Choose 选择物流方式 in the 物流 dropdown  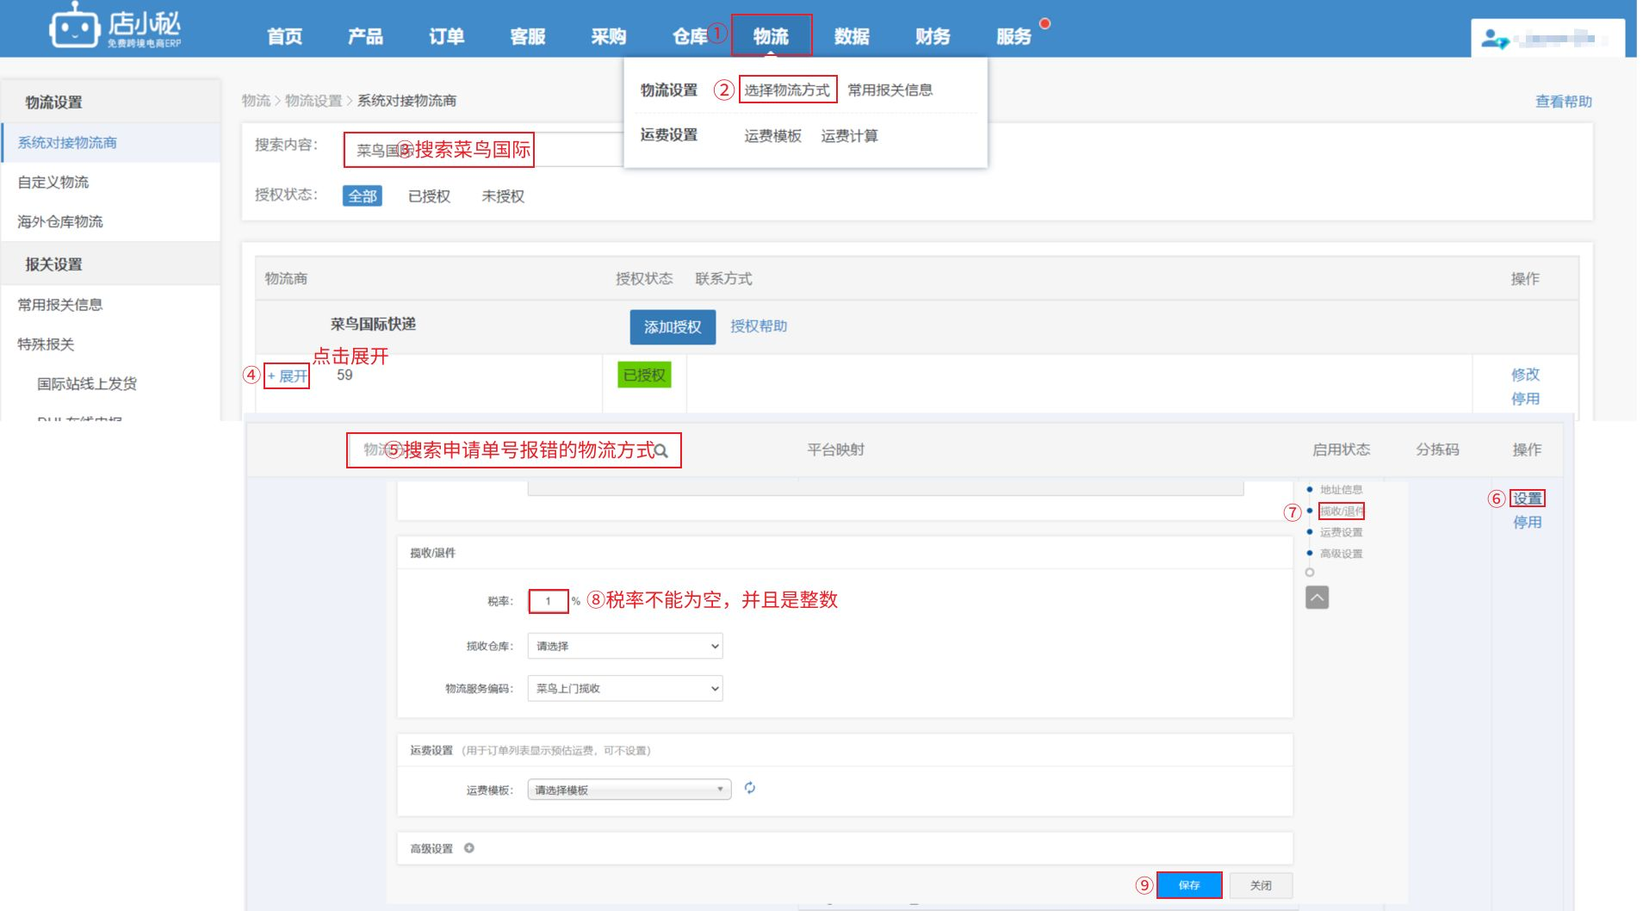coord(787,90)
